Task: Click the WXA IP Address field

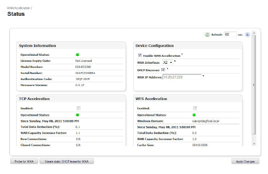Action: (x=182, y=77)
